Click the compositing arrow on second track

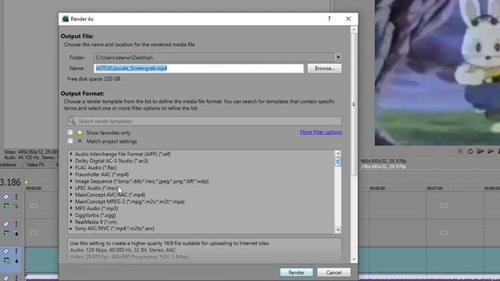(16, 233)
